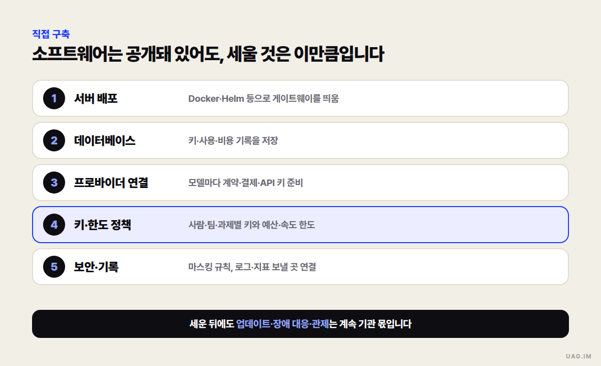The width and height of the screenshot is (601, 366).
Task: Click the blue 업데이트·장애 대응·관제 highlighted text
Action: click(x=282, y=324)
